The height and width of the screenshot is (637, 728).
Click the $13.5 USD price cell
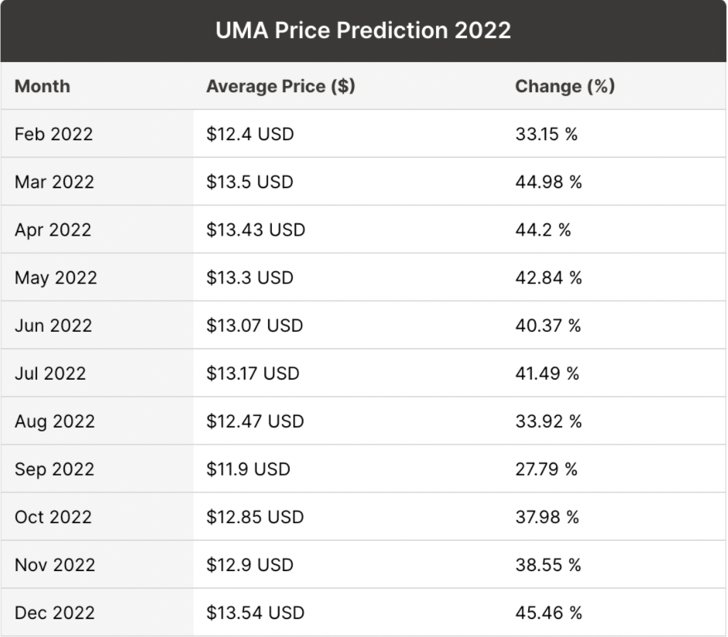(x=250, y=182)
